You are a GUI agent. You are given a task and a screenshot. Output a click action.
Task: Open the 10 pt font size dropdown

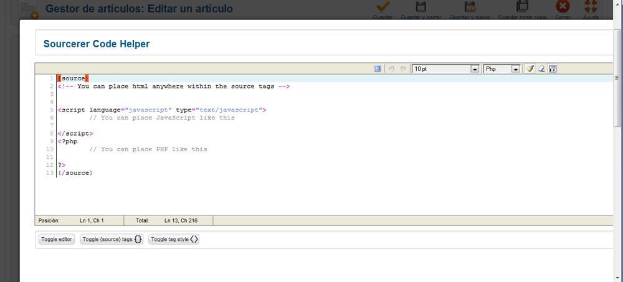[x=445, y=68]
